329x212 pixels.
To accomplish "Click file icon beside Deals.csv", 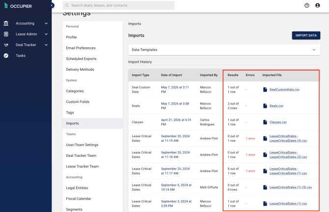I will click(x=265, y=106).
